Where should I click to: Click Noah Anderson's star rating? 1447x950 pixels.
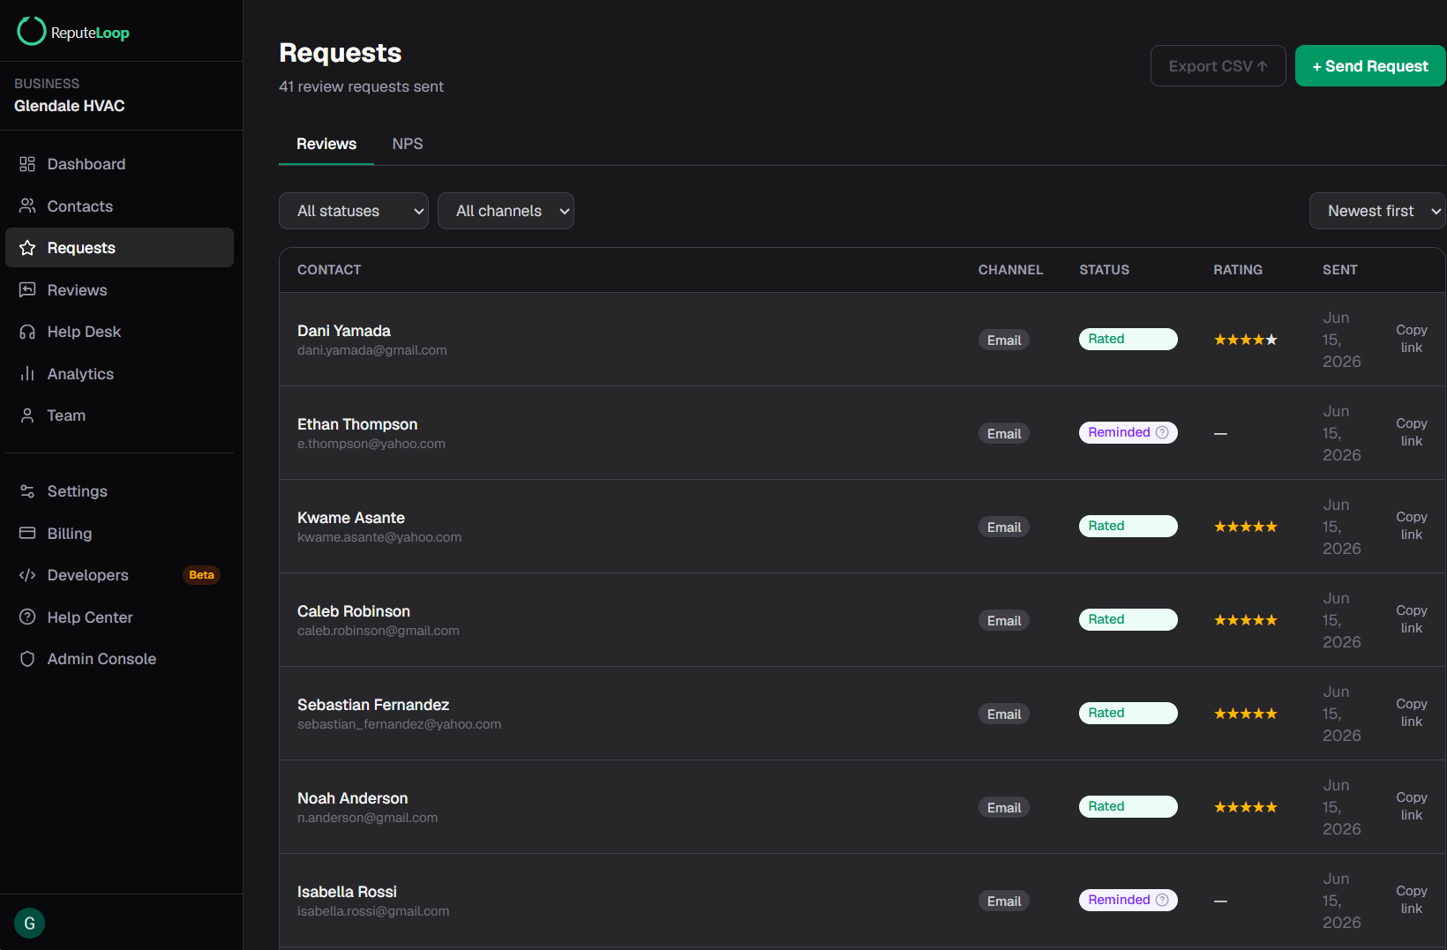pos(1245,807)
